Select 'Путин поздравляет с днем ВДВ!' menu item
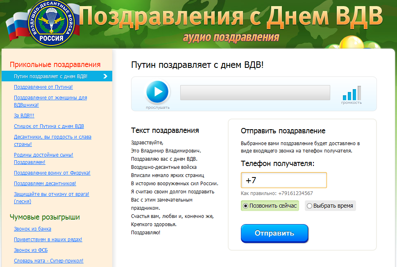 (x=57, y=76)
